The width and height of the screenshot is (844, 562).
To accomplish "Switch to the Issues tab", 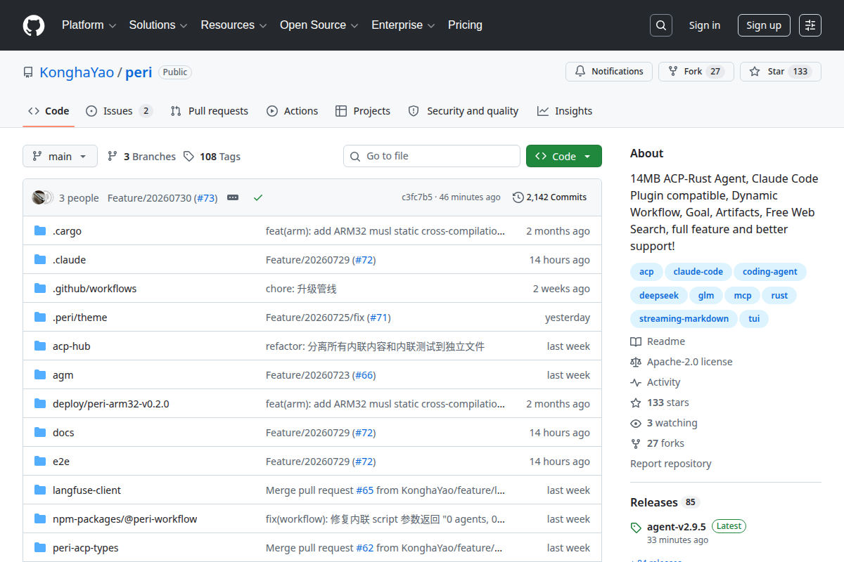I will pyautogui.click(x=119, y=111).
